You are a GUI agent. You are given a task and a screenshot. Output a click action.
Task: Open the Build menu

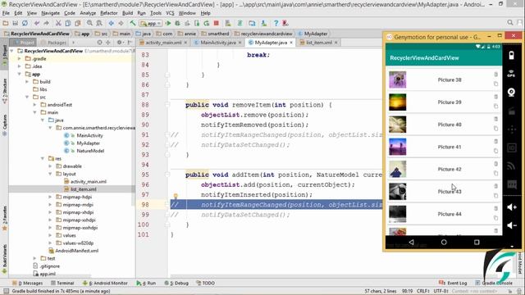(127, 13)
